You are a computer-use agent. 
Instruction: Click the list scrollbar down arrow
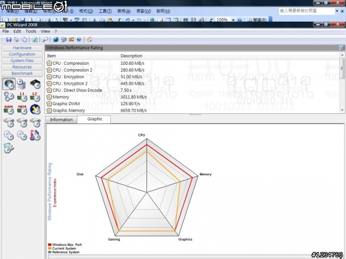pos(342,110)
